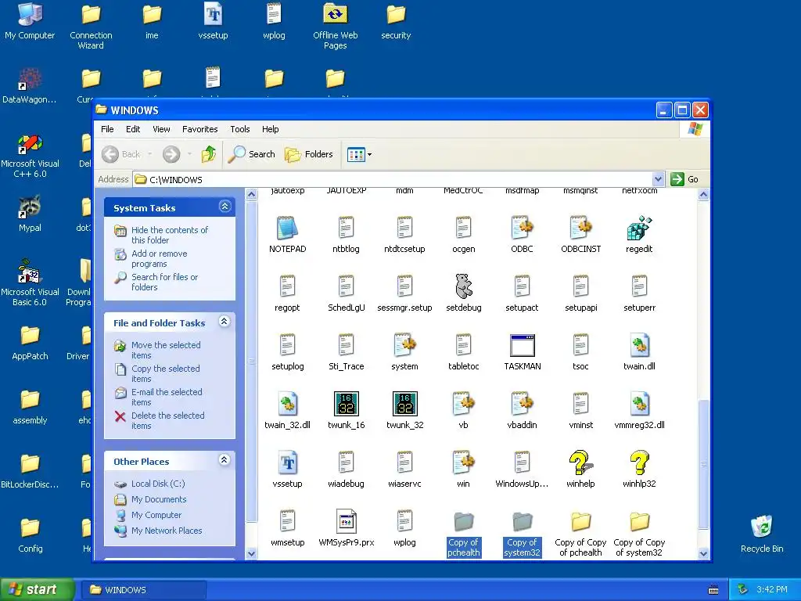This screenshot has width=801, height=601.
Task: Open the Favorites menu
Action: click(x=199, y=129)
